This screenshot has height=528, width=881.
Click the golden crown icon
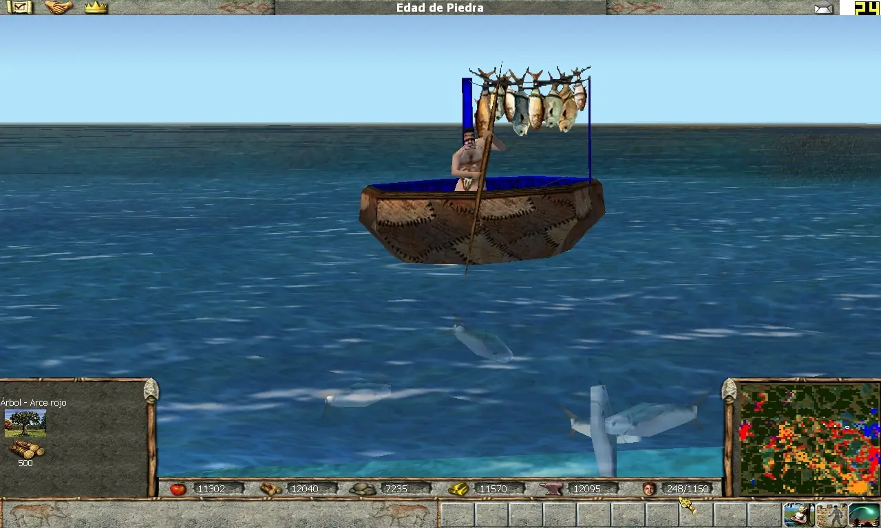click(x=96, y=8)
